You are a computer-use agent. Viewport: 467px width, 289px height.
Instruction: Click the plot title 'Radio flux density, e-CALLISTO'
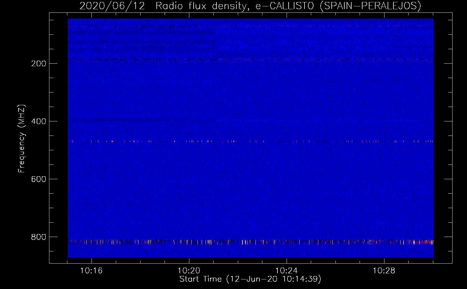click(234, 6)
